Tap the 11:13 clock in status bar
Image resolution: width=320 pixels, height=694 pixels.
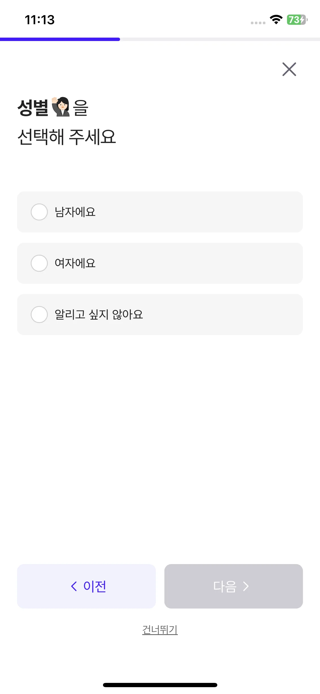pos(40,20)
